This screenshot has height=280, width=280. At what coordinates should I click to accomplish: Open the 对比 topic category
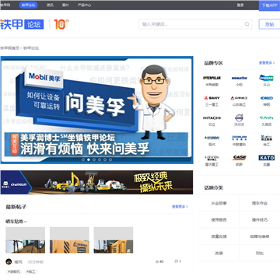(x=260, y=253)
